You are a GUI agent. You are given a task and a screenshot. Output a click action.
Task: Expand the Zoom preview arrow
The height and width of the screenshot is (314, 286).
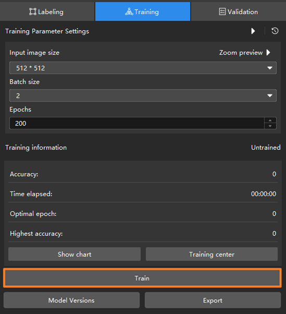pyautogui.click(x=268, y=53)
